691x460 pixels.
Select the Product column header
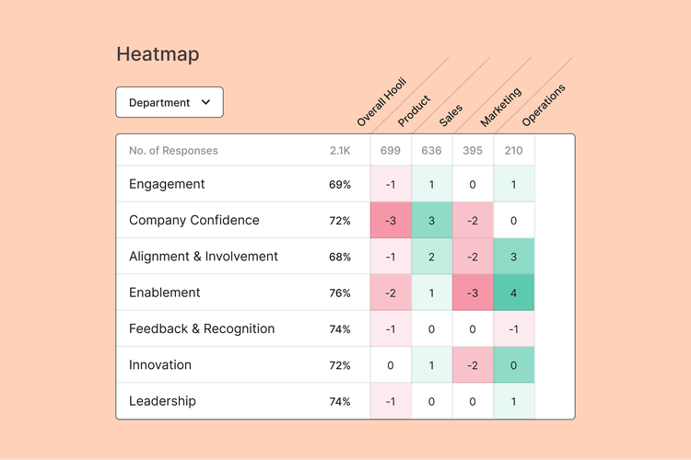click(415, 110)
